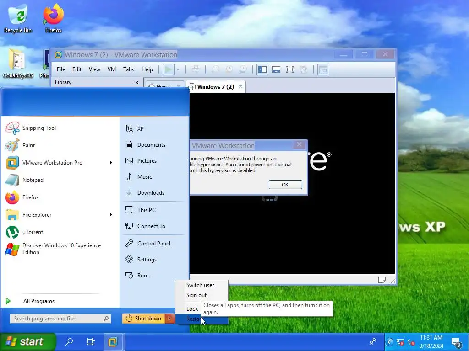Screen dimensions: 469x351
Task: Click console view toolbar icon
Action: [x=323, y=69]
